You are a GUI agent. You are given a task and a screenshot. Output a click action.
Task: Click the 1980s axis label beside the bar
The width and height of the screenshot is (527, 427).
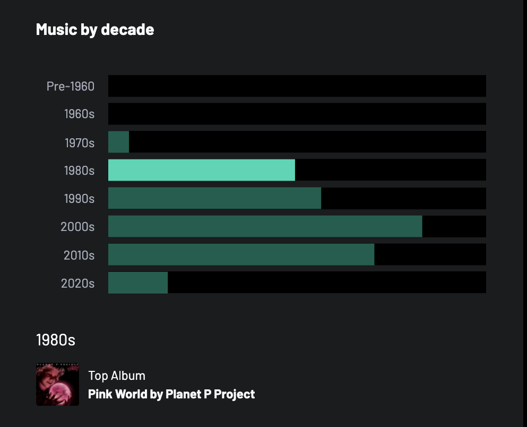point(79,171)
